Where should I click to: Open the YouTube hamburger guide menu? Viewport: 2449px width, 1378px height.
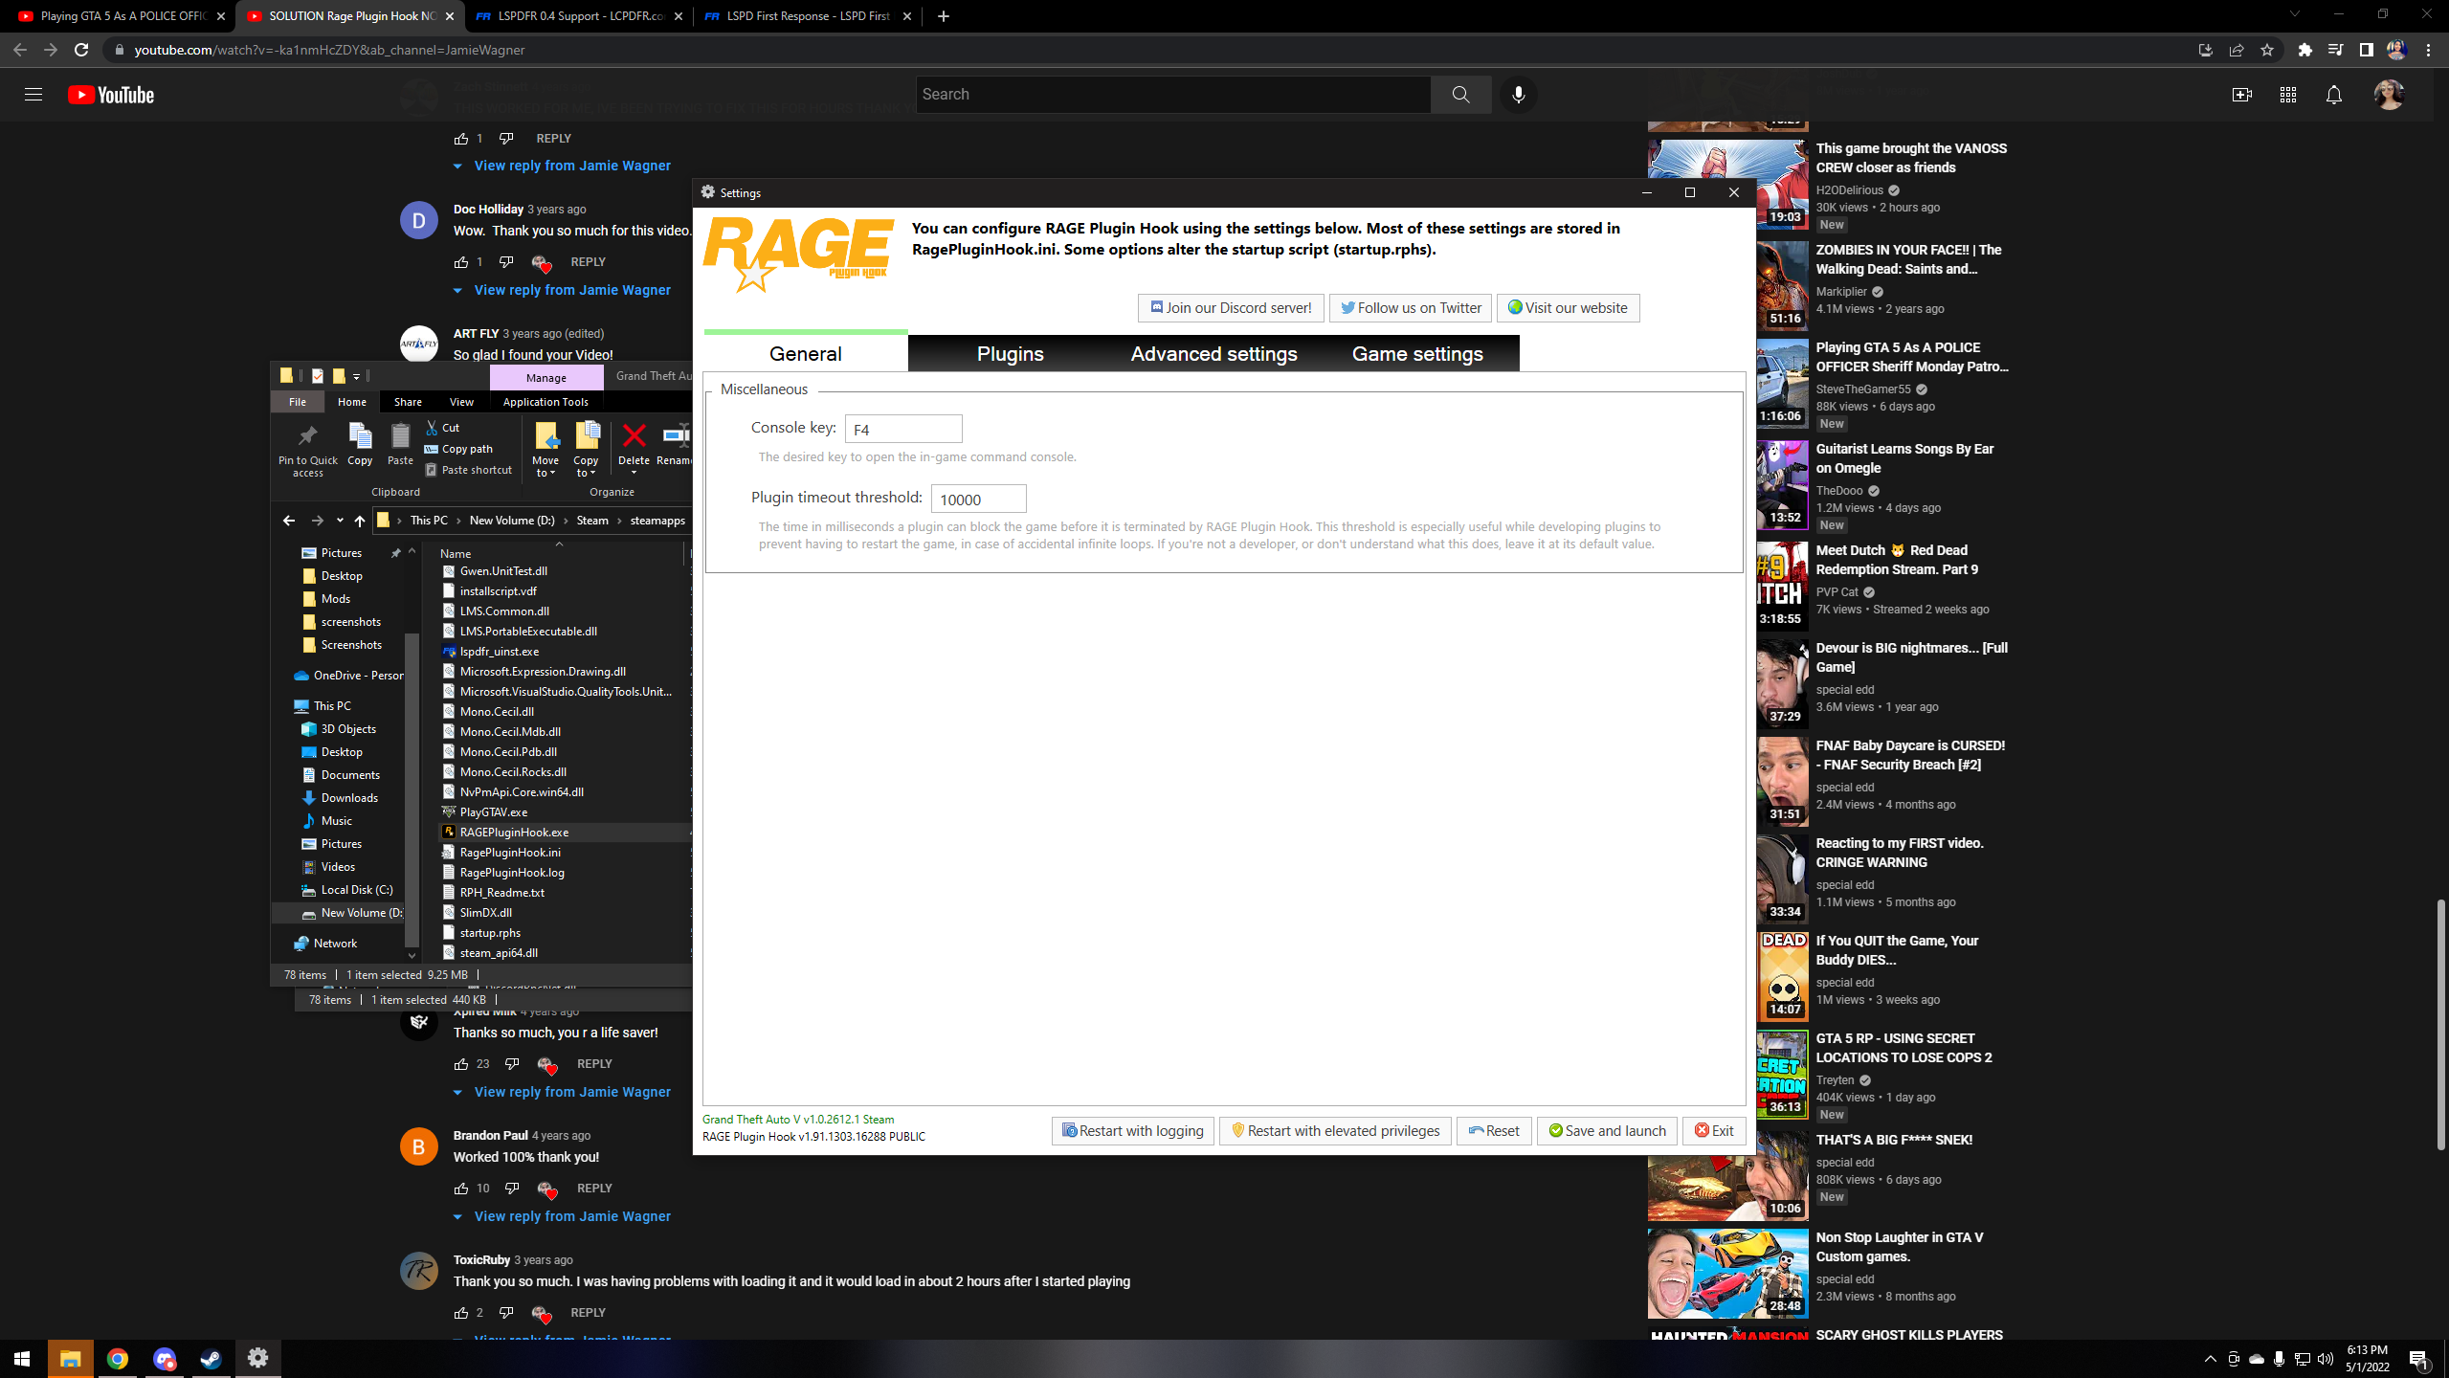point(33,95)
